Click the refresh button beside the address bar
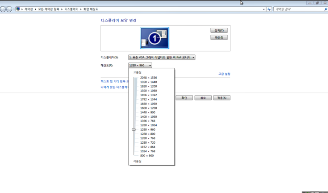The height and width of the screenshot is (193, 328). (269, 9)
